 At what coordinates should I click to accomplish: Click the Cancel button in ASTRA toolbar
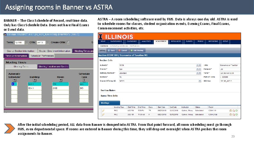(123, 50)
